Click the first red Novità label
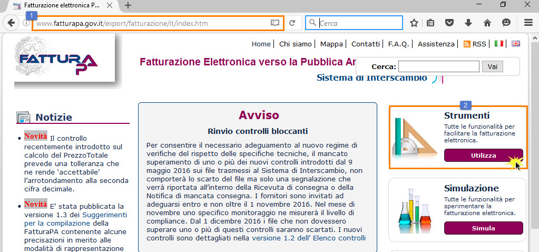The height and width of the screenshot is (252, 539). pos(35,136)
